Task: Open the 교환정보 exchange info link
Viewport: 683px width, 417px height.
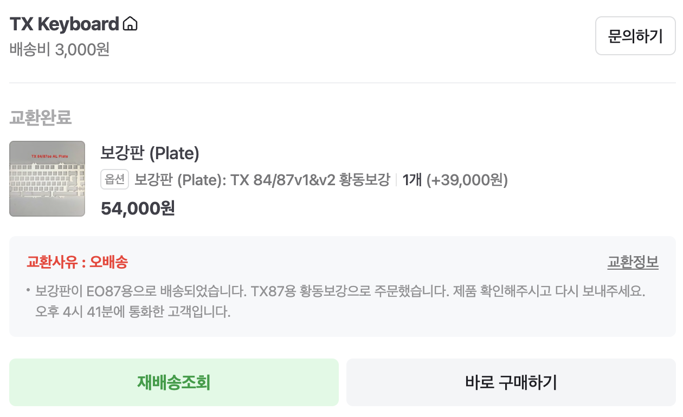Action: 633,263
